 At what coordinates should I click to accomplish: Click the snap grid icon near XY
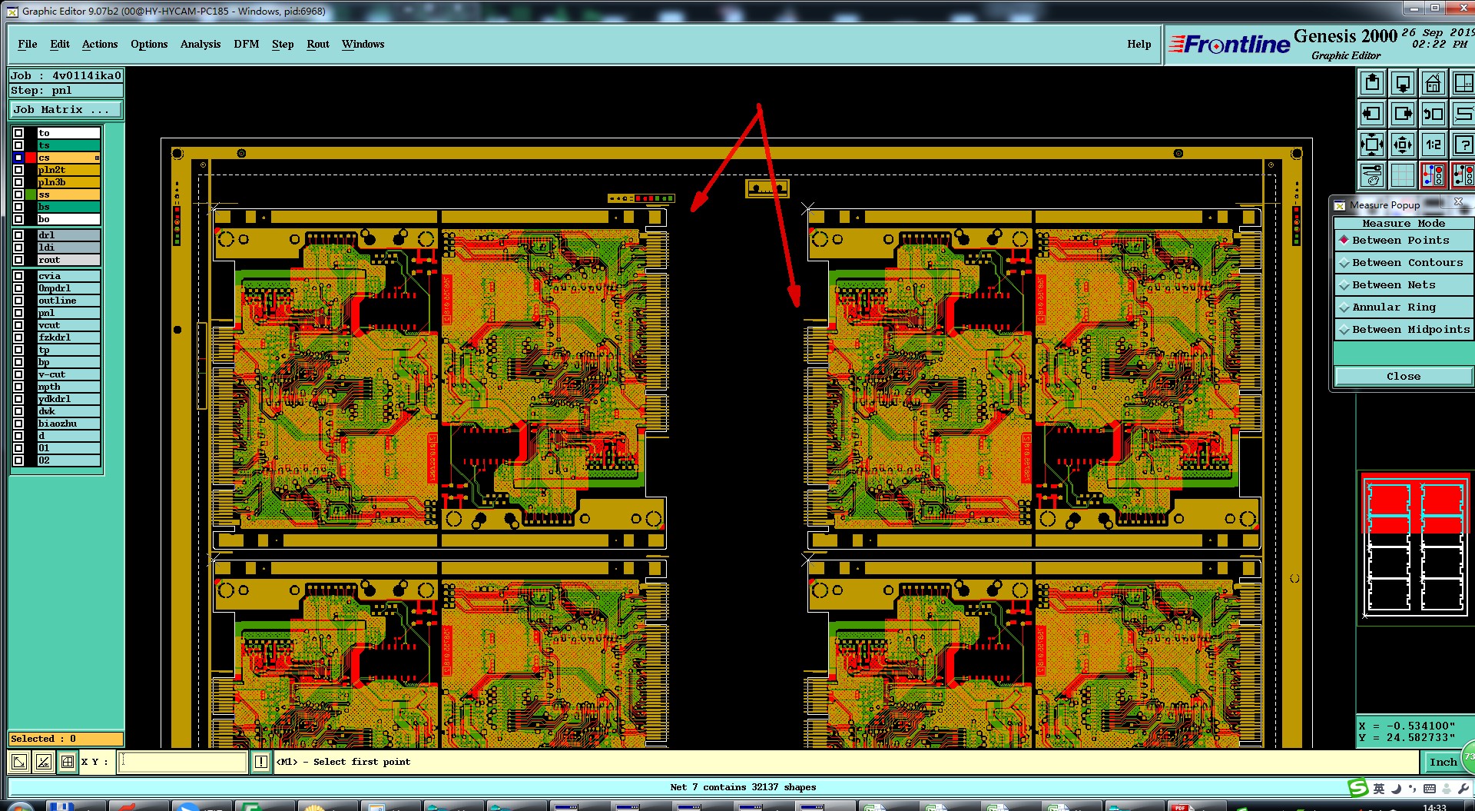68,762
